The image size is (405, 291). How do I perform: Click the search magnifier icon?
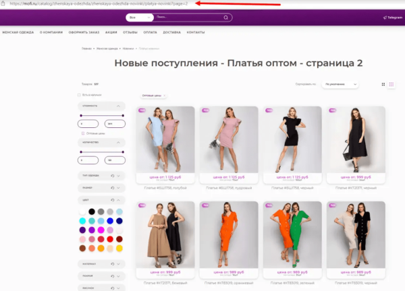pos(225,18)
